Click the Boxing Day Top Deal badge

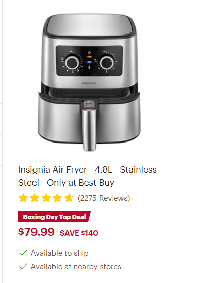click(x=54, y=217)
